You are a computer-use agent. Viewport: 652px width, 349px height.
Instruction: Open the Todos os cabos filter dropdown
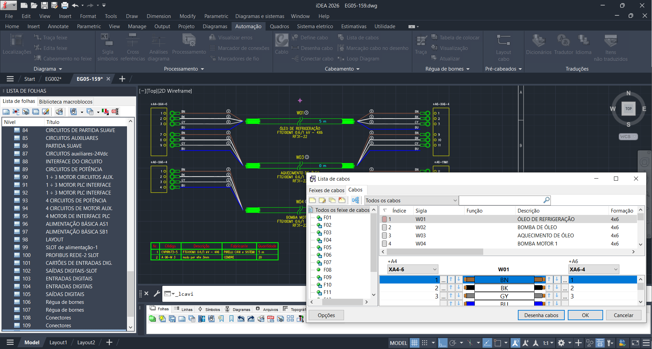pyautogui.click(x=455, y=201)
